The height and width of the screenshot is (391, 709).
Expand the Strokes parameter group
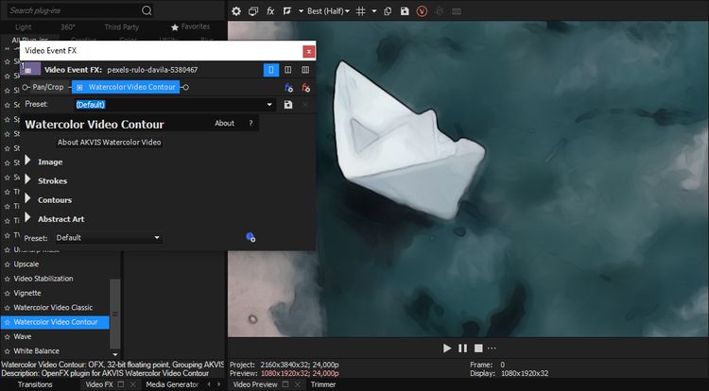coord(27,179)
